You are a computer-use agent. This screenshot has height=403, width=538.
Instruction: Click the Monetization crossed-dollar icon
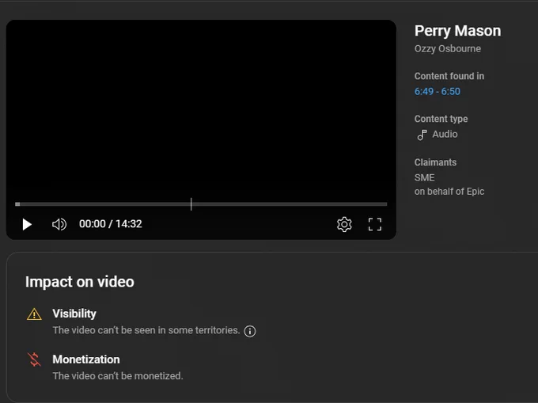[34, 359]
